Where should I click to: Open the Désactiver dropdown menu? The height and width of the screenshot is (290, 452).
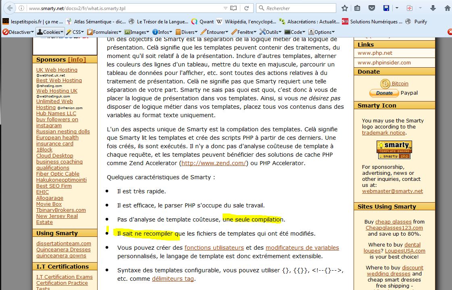click(18, 32)
